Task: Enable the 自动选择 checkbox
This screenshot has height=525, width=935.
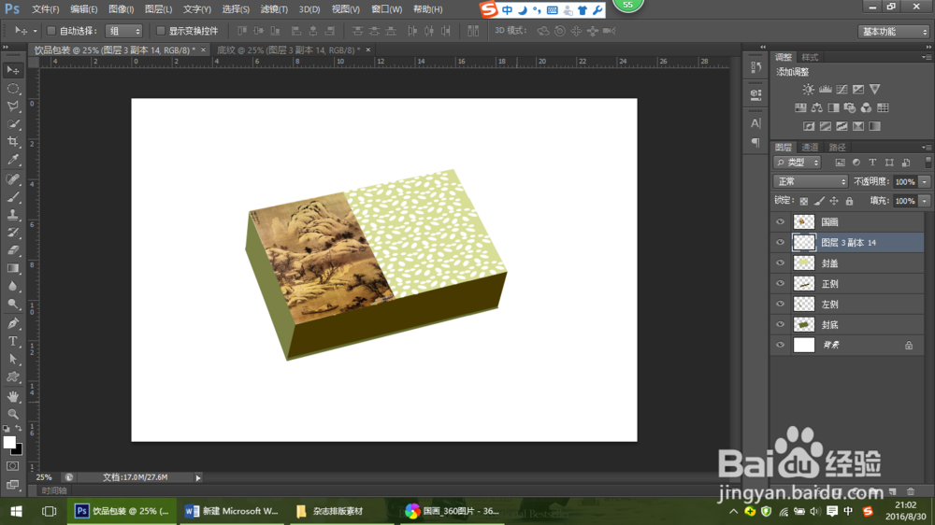Action: pos(51,31)
